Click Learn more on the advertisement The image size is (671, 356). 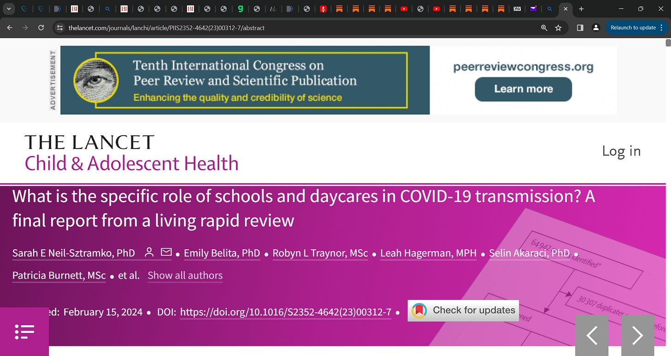[524, 89]
